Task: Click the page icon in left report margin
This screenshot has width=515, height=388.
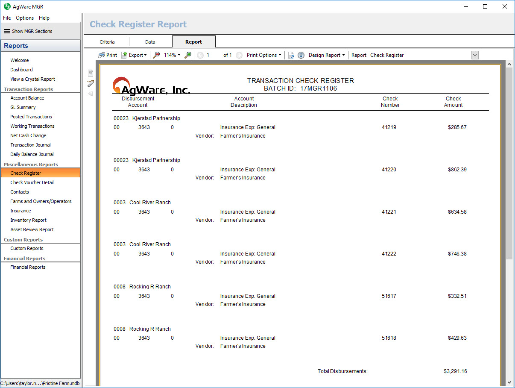Action: coord(91,73)
